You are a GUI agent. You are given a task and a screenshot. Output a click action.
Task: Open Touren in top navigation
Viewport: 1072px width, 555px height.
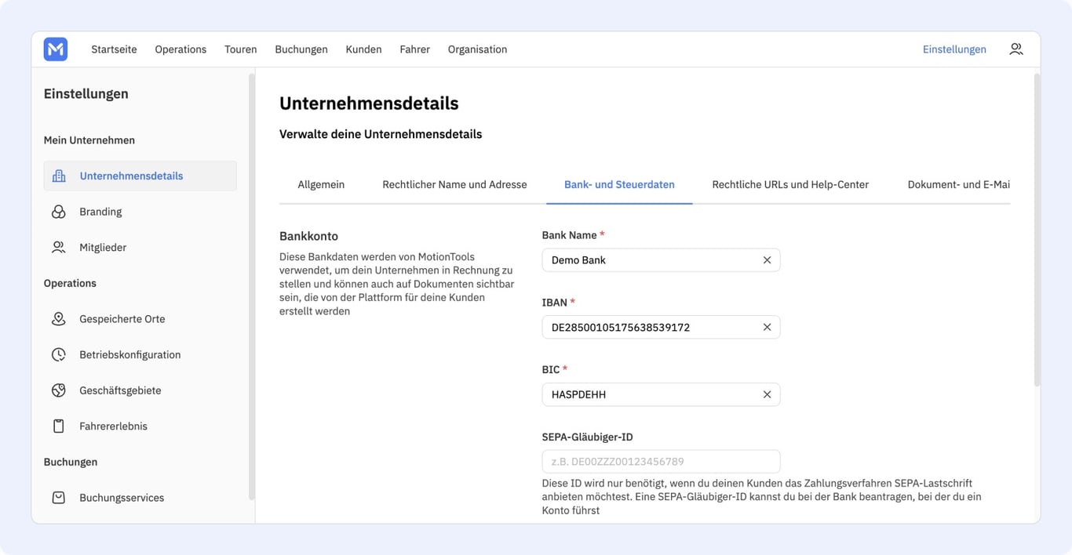241,49
